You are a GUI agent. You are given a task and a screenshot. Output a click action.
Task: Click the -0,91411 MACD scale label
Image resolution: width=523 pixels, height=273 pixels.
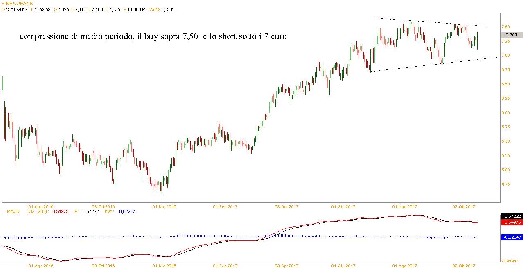(511, 261)
